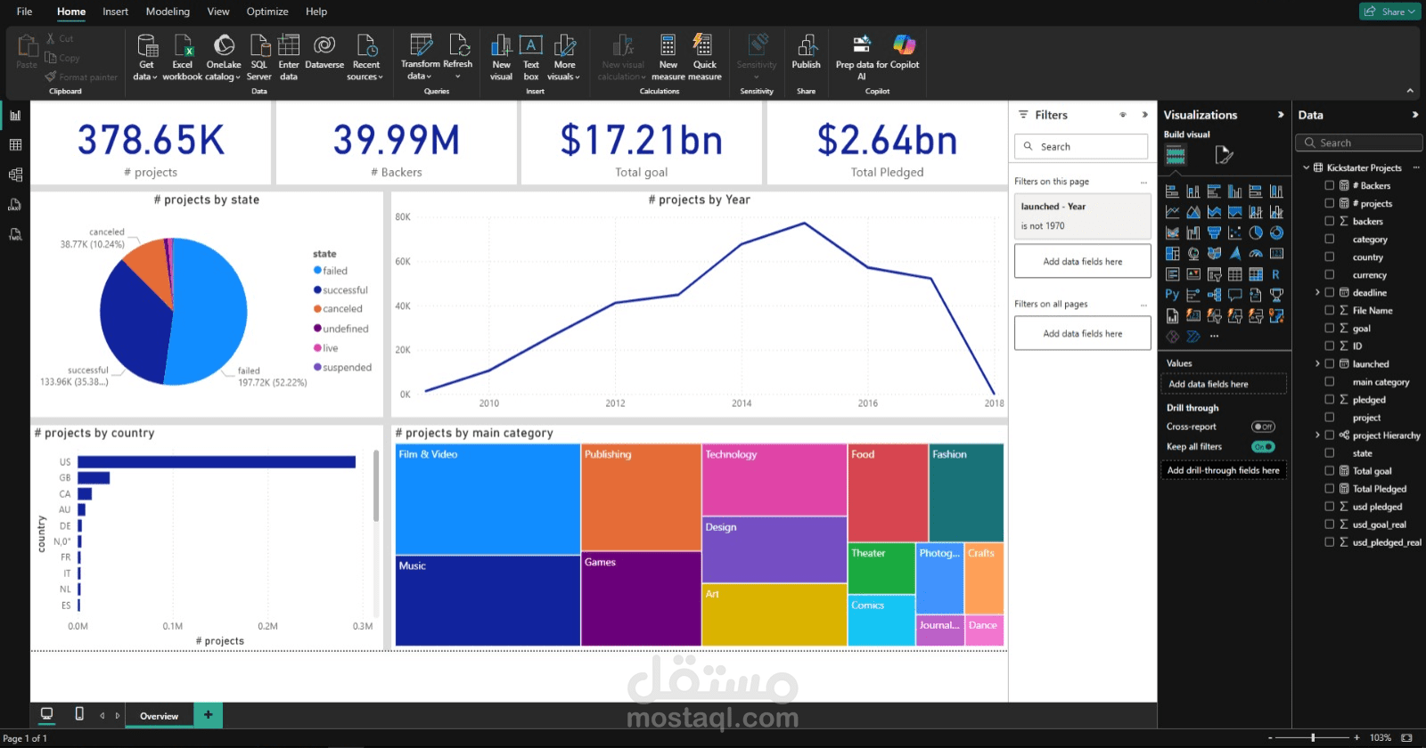Switch to mobile layout icon

pyautogui.click(x=79, y=714)
